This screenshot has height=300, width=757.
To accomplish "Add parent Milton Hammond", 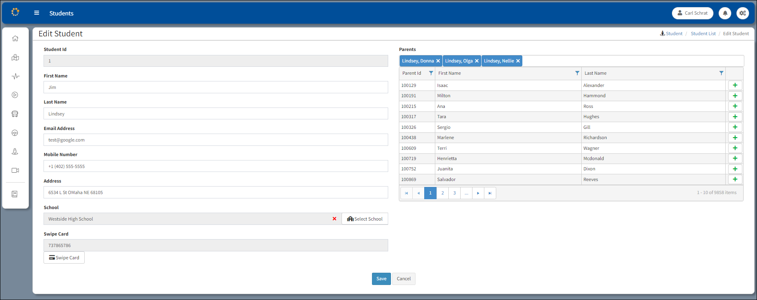I will point(735,96).
